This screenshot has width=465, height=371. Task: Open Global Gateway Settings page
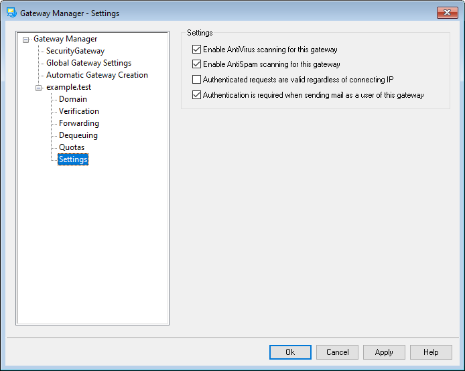click(88, 63)
